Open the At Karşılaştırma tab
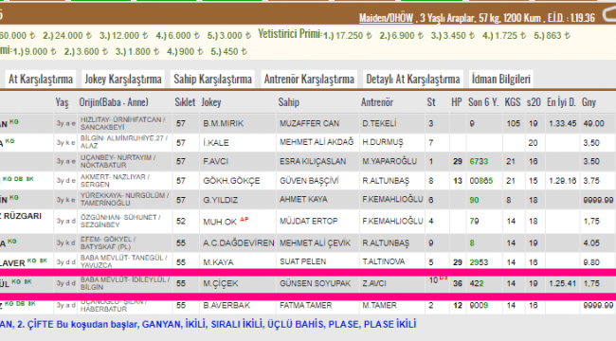 coord(41,79)
